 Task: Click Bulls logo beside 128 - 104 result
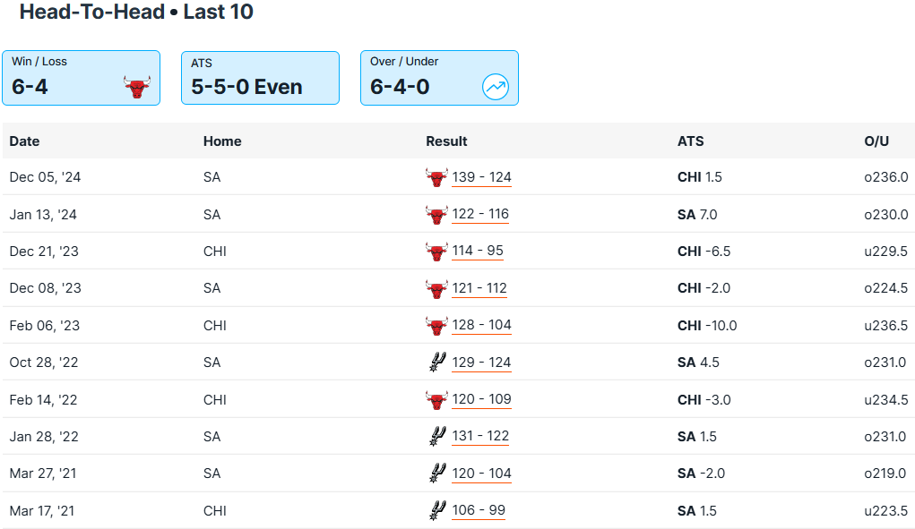coord(436,326)
